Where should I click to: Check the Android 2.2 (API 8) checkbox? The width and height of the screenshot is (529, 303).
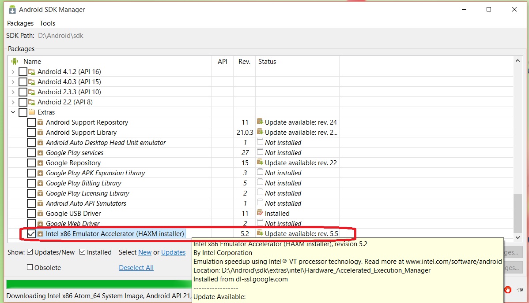(x=23, y=102)
